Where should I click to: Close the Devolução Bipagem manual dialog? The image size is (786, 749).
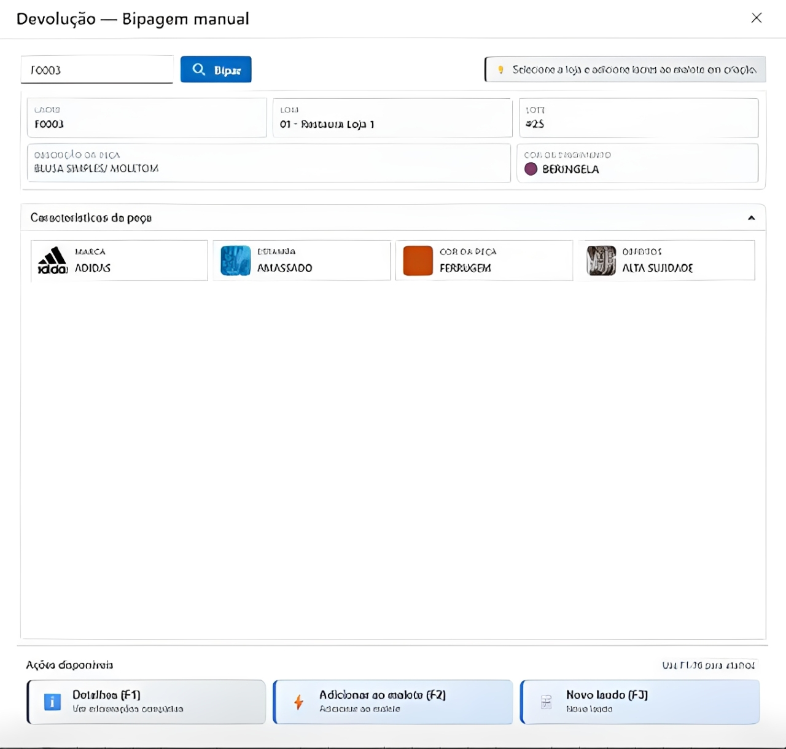pyautogui.click(x=756, y=18)
